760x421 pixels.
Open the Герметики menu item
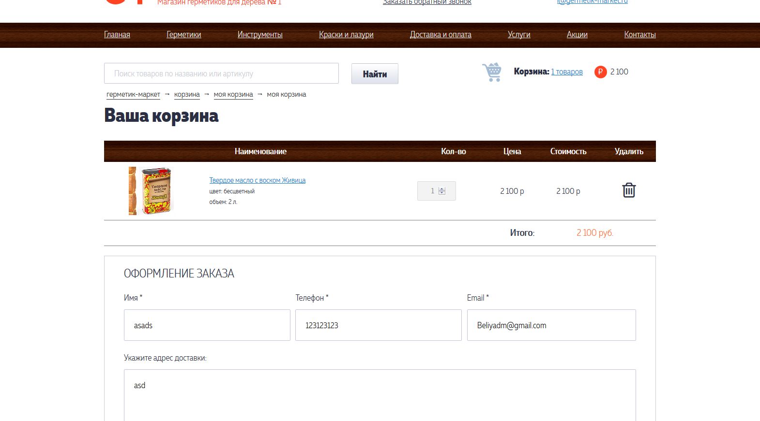point(183,35)
